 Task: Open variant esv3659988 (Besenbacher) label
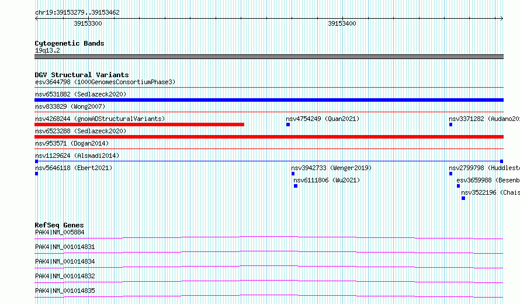pyautogui.click(x=488, y=180)
